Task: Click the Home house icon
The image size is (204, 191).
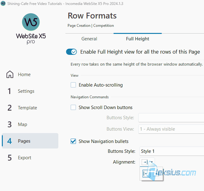Action: (x=10, y=75)
